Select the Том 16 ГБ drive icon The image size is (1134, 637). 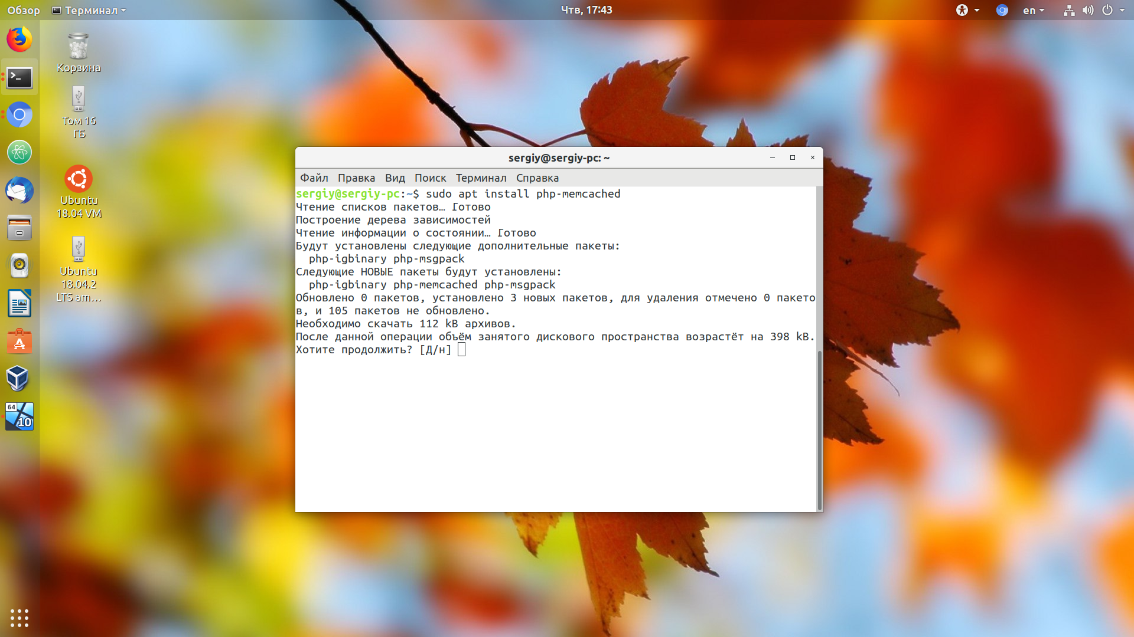(79, 113)
